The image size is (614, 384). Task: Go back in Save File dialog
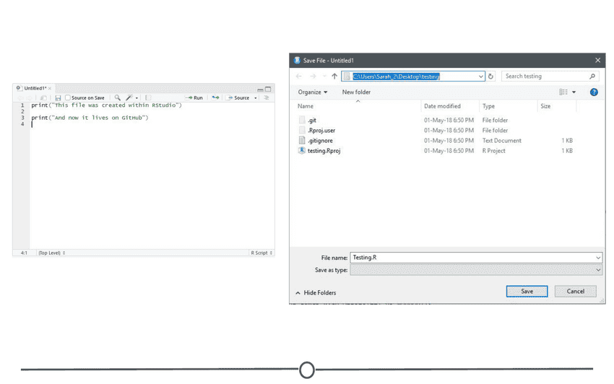[x=299, y=77]
